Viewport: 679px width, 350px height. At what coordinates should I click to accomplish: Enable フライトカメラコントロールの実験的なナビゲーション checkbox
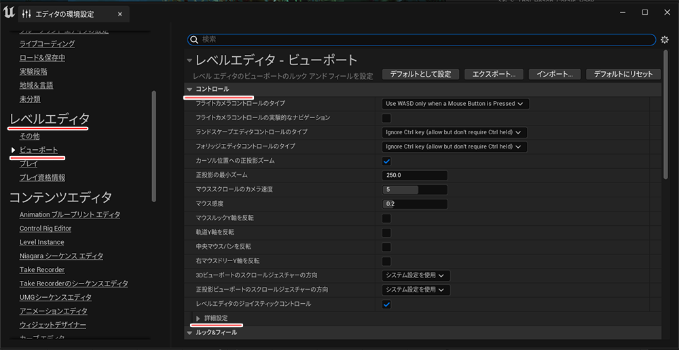point(386,118)
